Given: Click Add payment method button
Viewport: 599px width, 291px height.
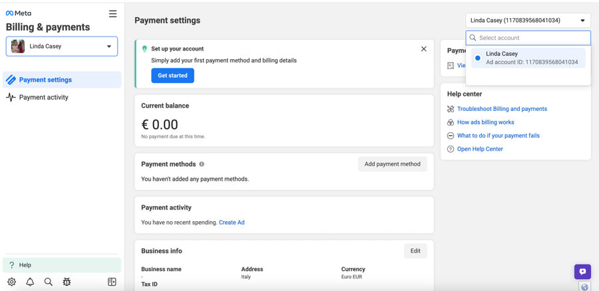Looking at the screenshot, I should 392,164.
